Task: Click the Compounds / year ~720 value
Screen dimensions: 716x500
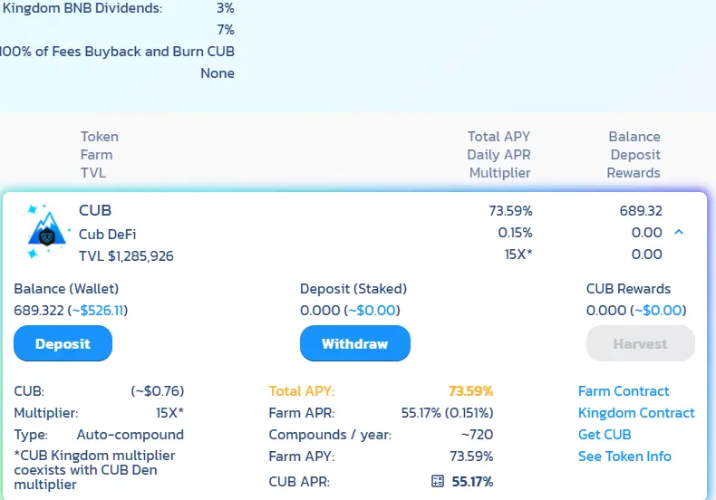Action: click(477, 434)
